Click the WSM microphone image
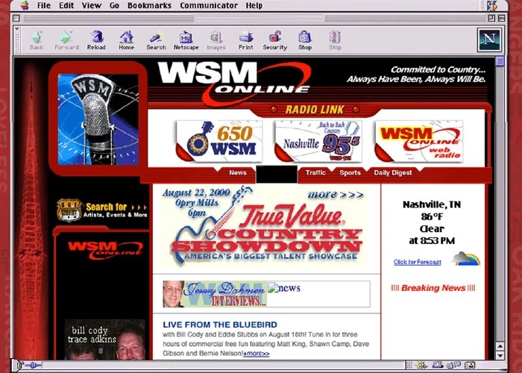 coord(98,119)
